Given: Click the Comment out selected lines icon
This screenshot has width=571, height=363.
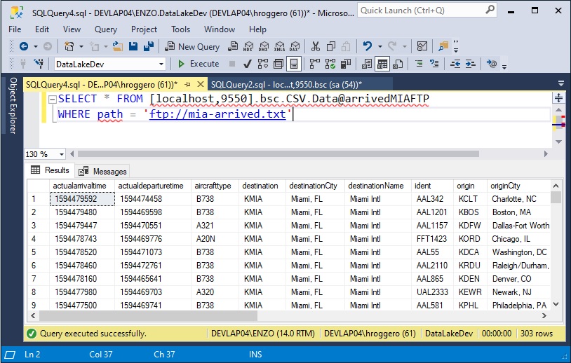Looking at the screenshot, I should pos(419,64).
